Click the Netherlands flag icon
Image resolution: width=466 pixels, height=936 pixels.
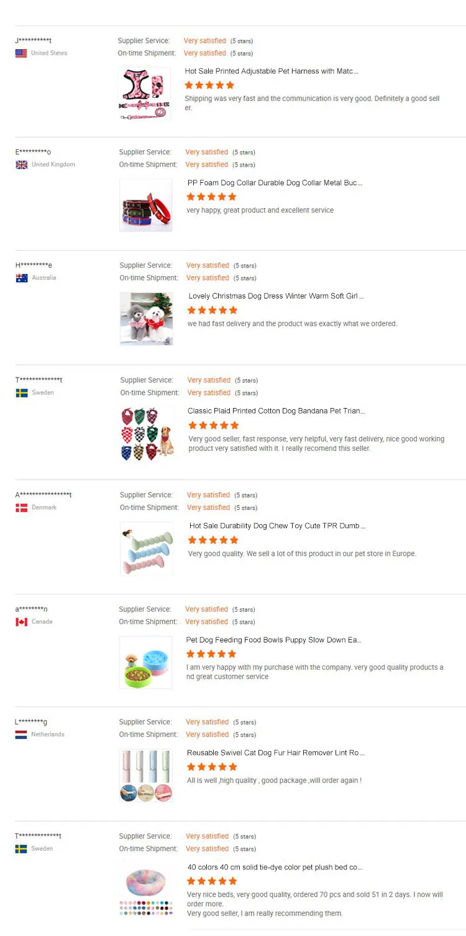click(21, 734)
